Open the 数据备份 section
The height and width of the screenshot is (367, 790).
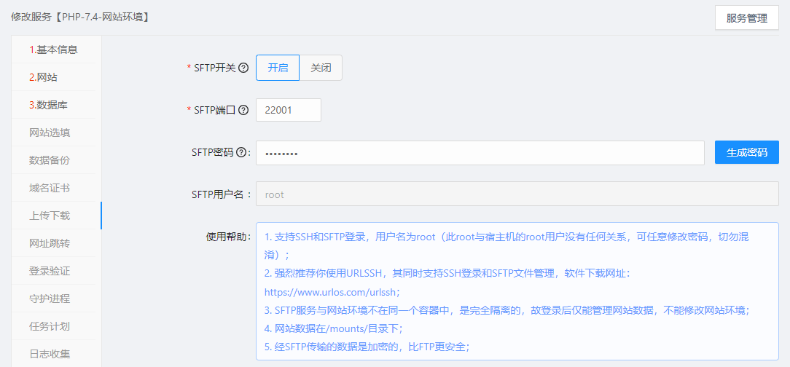point(50,160)
